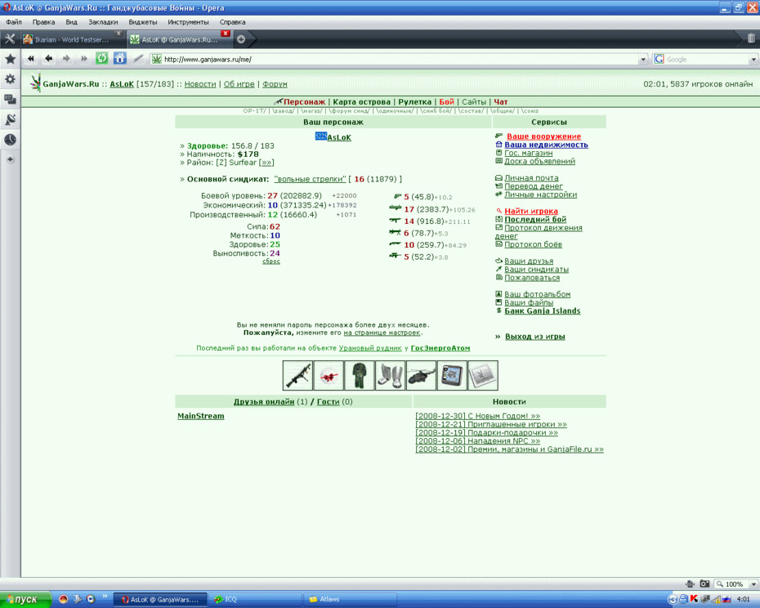Open the Чат link

coord(501,102)
